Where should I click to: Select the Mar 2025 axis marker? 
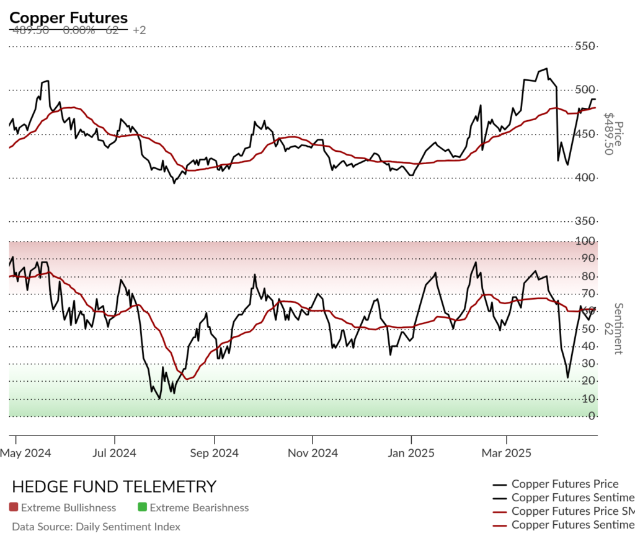tap(506, 453)
